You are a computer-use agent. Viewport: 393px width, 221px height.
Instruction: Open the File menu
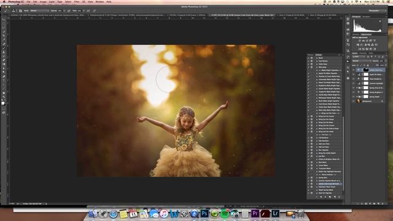coord(28,2)
